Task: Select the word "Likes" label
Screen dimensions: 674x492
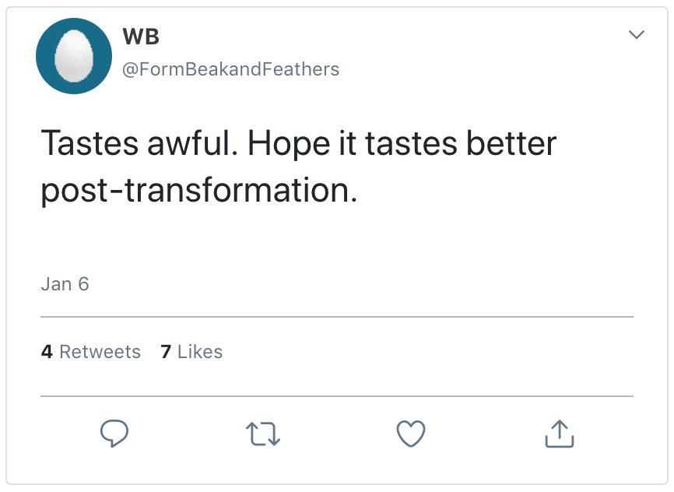Action: click(200, 352)
